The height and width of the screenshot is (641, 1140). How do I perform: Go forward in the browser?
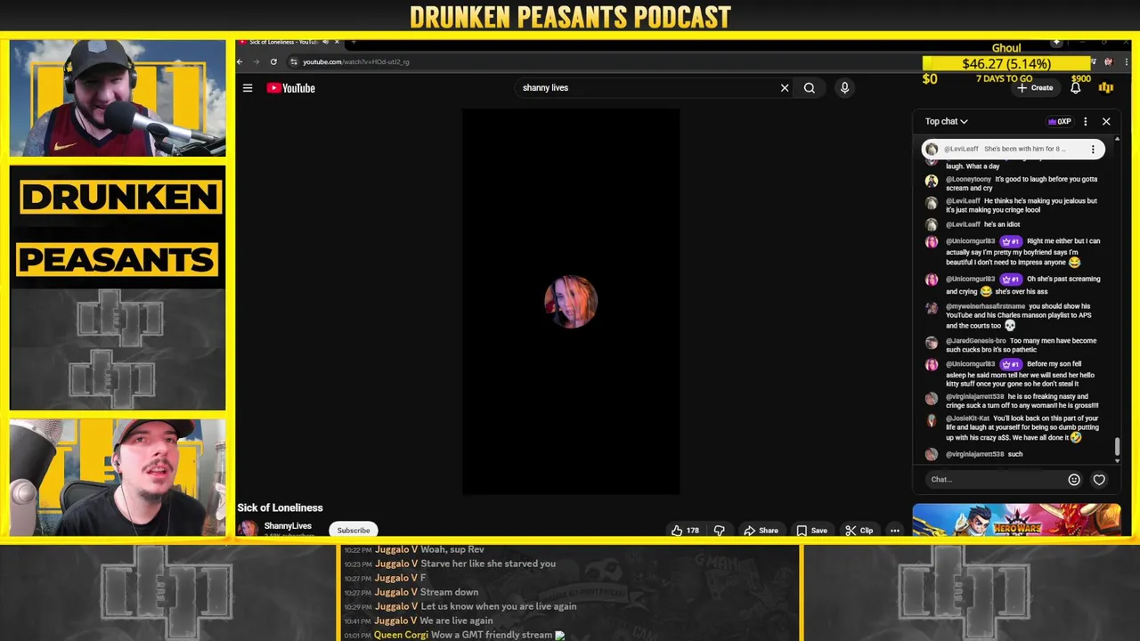click(256, 61)
